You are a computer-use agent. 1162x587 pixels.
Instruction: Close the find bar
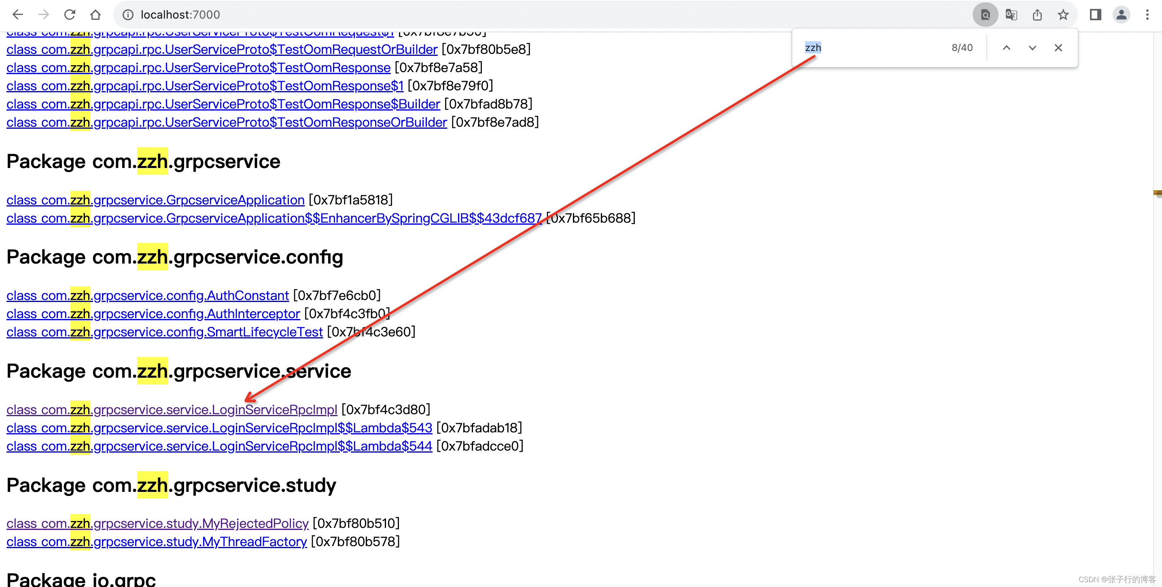click(x=1058, y=48)
